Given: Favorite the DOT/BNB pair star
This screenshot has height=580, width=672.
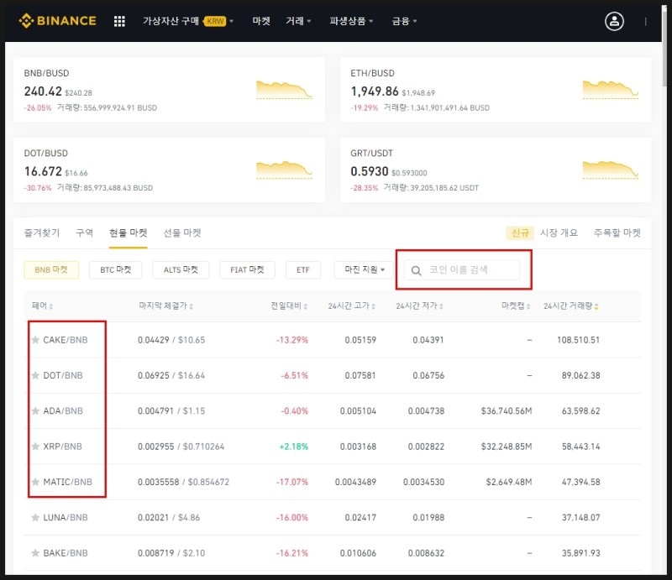Looking at the screenshot, I should (x=35, y=375).
